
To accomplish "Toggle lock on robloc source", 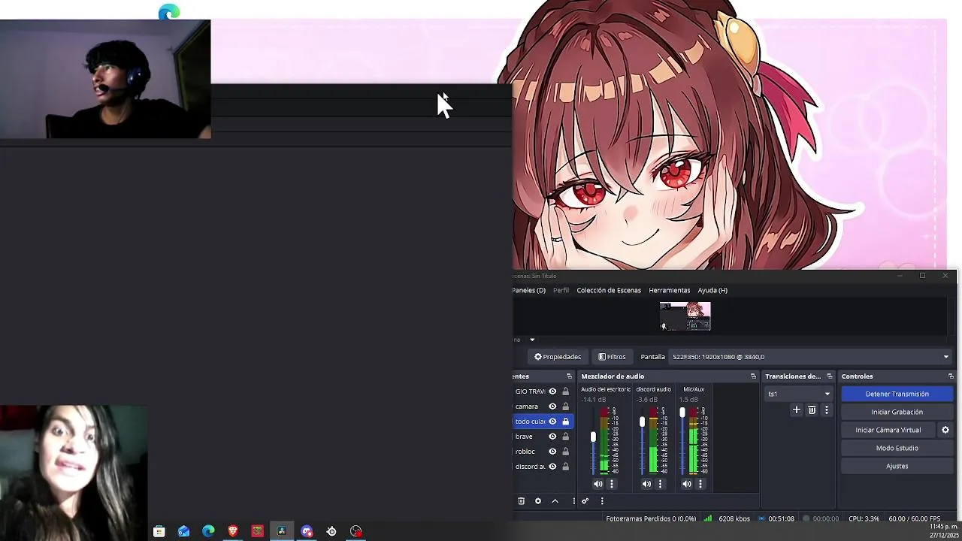I will (x=565, y=451).
